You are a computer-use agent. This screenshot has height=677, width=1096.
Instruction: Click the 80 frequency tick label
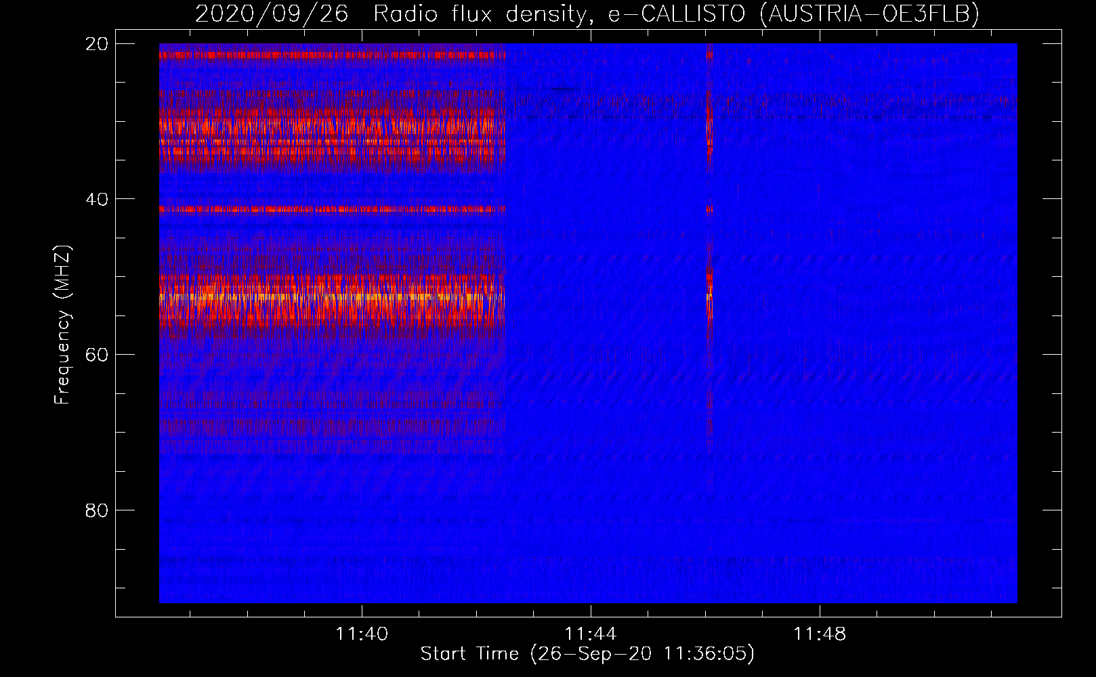pyautogui.click(x=98, y=510)
